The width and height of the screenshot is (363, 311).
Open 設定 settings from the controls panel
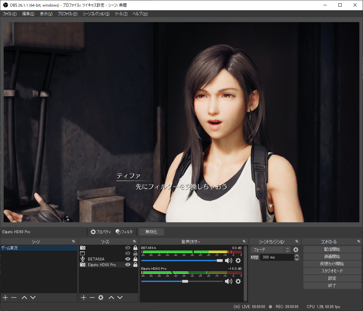point(332,278)
